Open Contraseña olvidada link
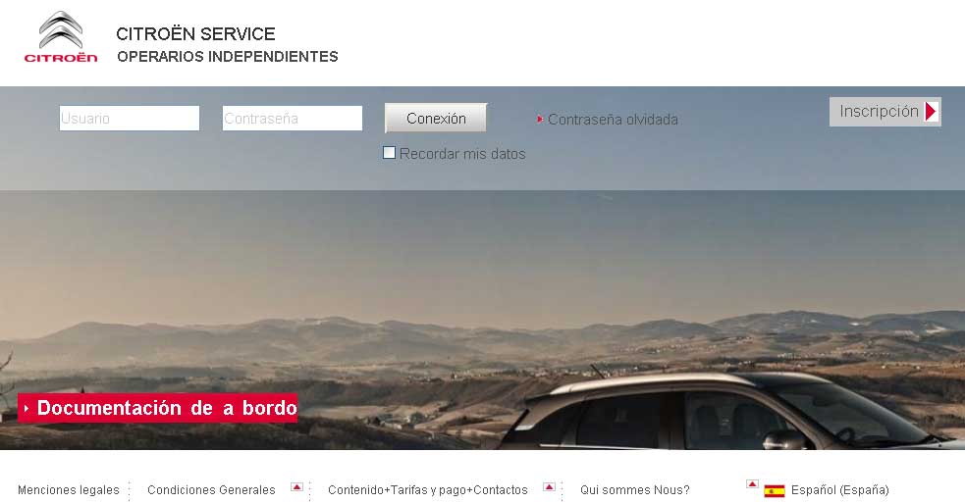Image resolution: width=965 pixels, height=504 pixels. click(x=613, y=120)
